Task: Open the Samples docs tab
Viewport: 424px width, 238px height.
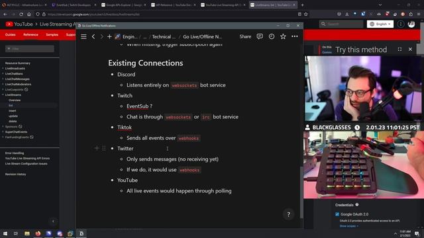Action: 52,34
